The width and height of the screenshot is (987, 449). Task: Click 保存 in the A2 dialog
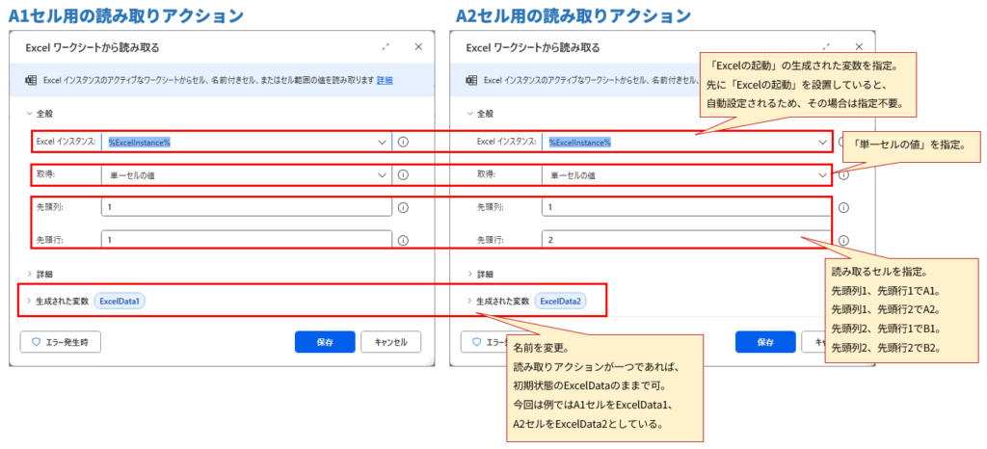point(765,342)
